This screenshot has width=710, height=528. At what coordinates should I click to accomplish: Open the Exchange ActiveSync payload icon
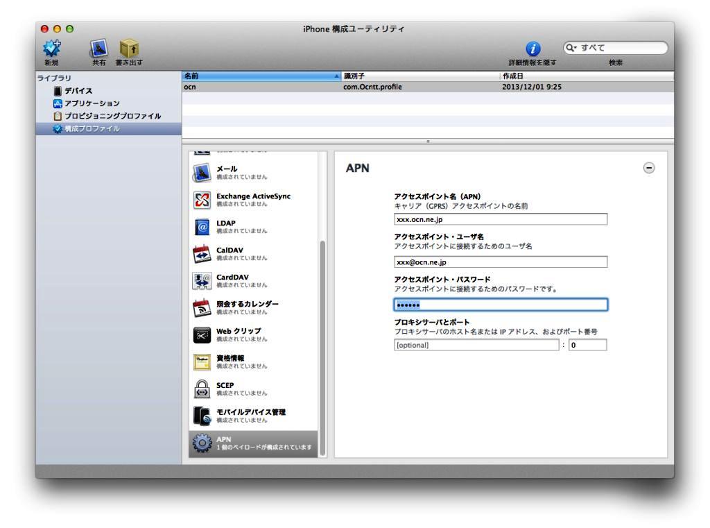(202, 200)
